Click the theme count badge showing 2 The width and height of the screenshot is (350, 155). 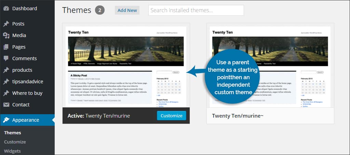[x=100, y=10]
